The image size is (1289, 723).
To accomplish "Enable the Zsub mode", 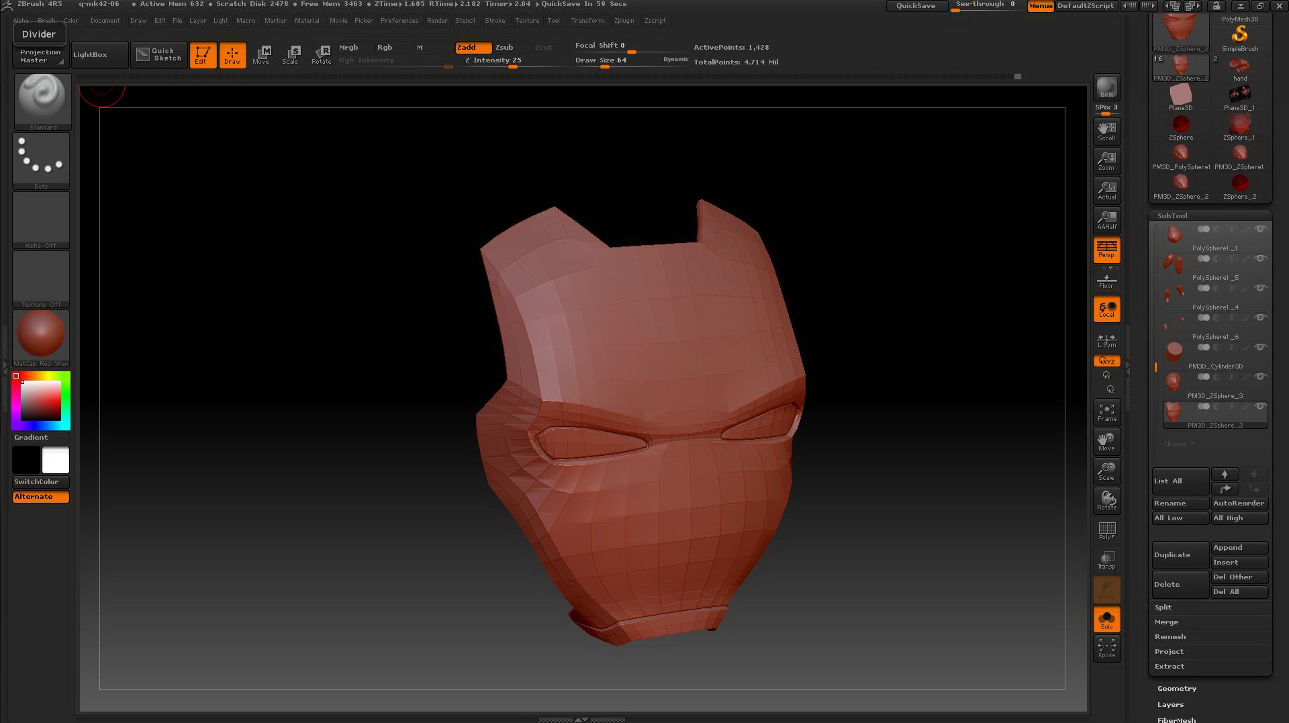I will coord(512,48).
